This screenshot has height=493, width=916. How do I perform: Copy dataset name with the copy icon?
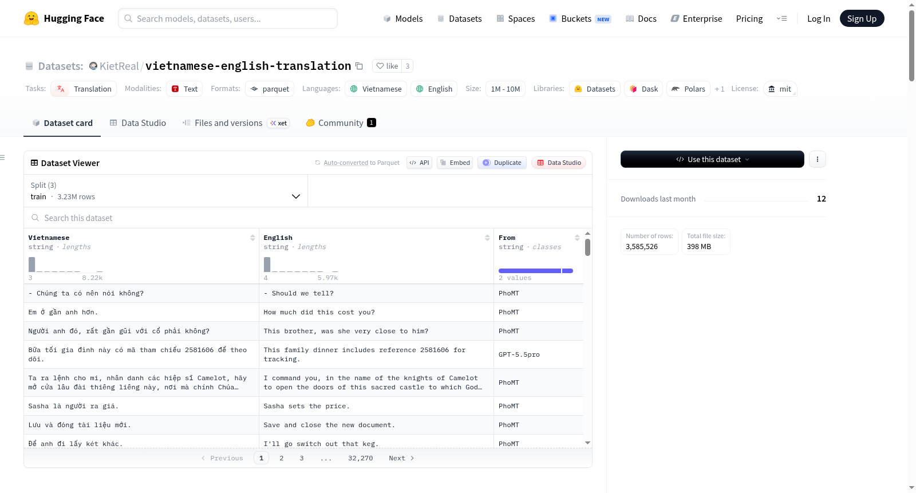359,66
